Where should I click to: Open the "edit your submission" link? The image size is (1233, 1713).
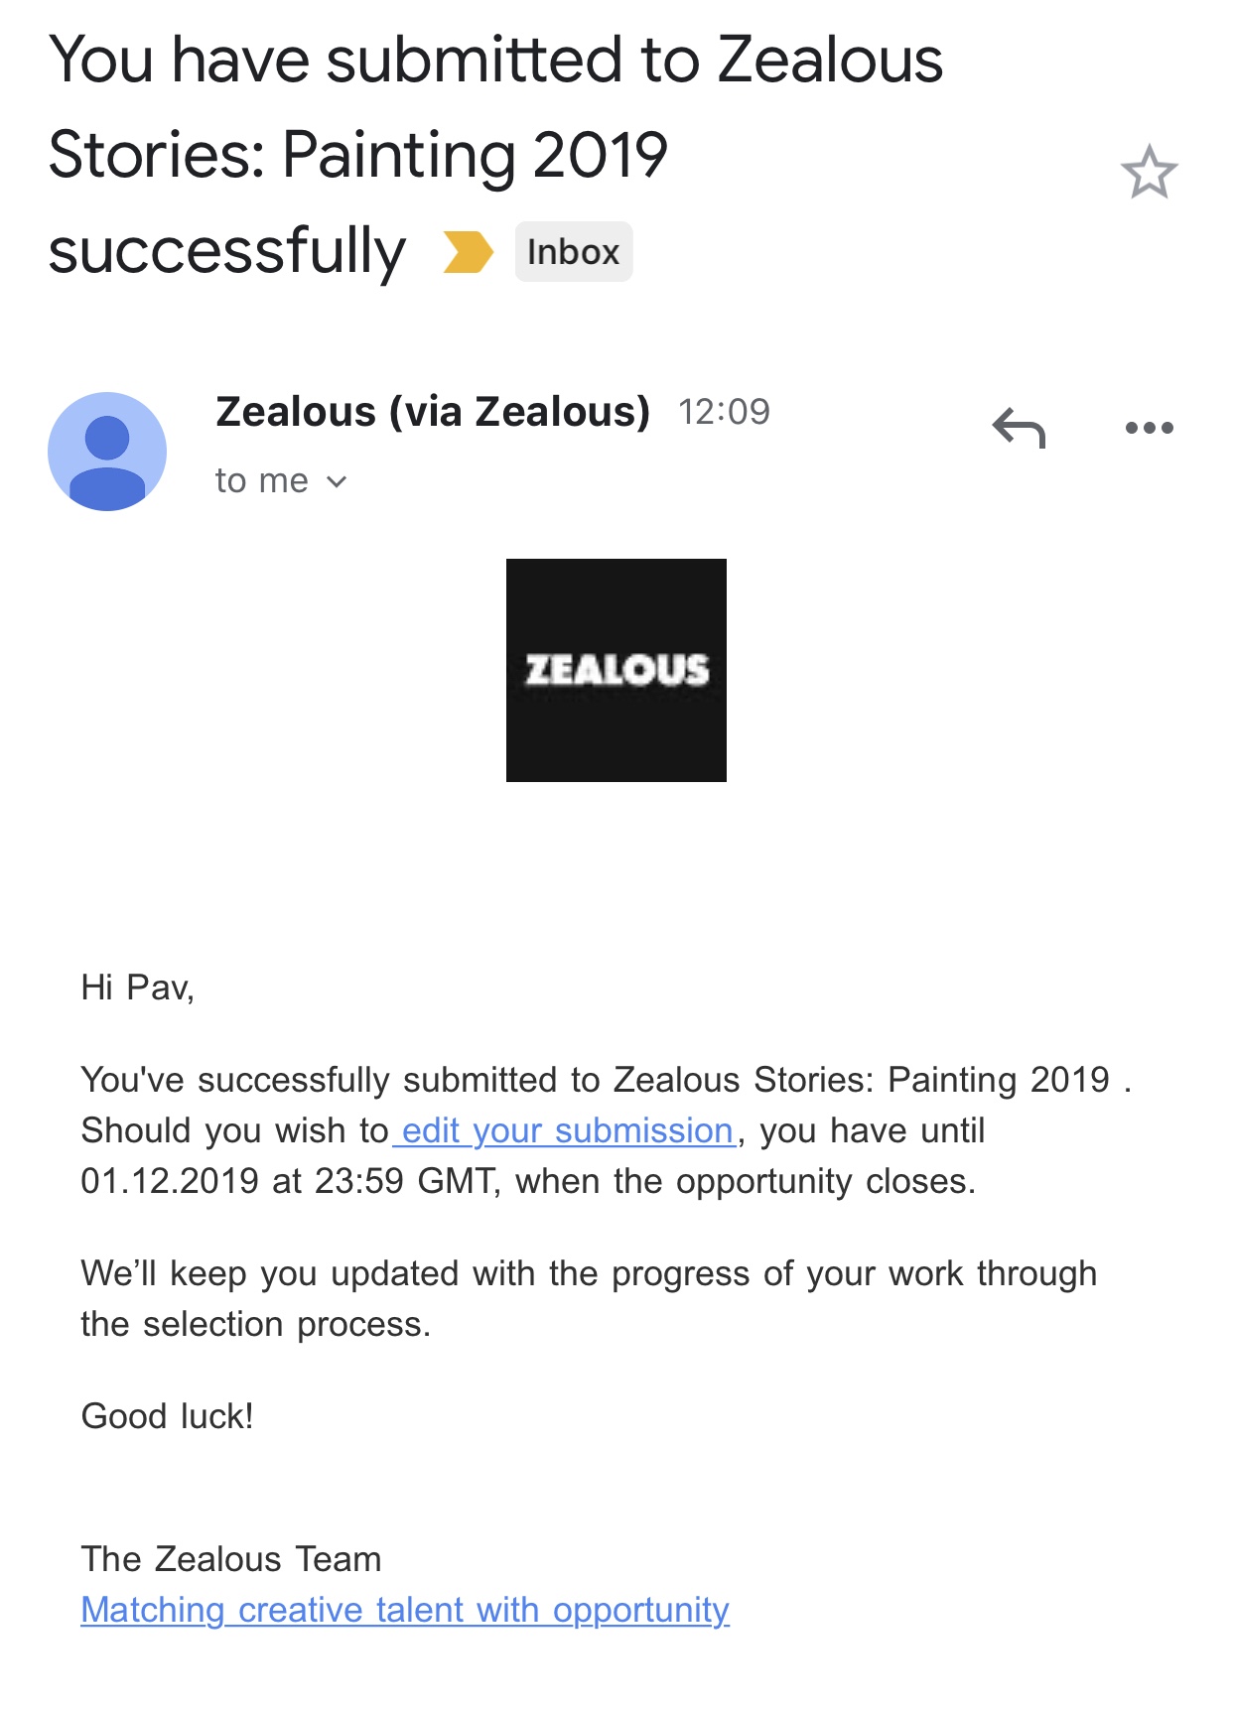(x=567, y=1131)
